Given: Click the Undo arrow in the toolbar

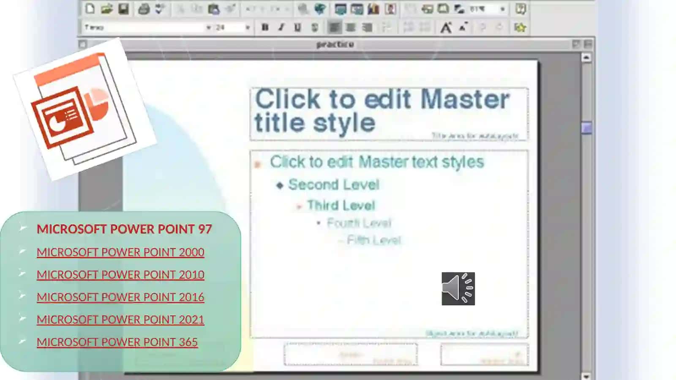Looking at the screenshot, I should pyautogui.click(x=249, y=8).
